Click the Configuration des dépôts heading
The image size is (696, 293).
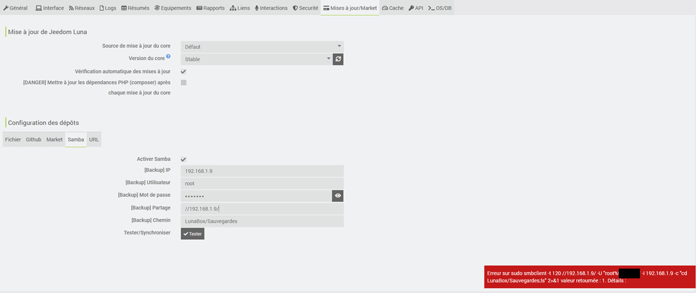pos(43,123)
